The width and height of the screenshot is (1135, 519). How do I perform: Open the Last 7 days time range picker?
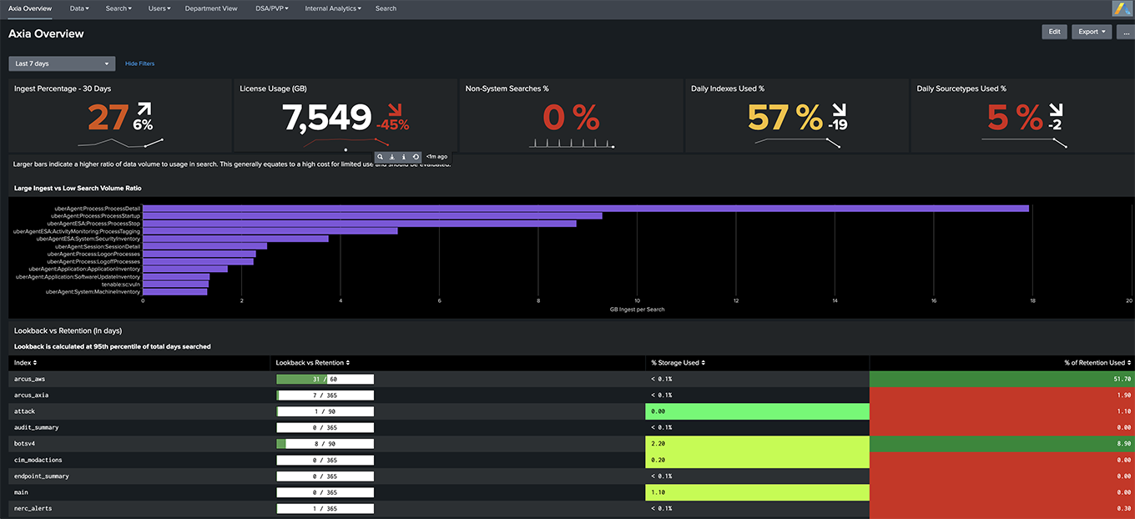point(60,63)
